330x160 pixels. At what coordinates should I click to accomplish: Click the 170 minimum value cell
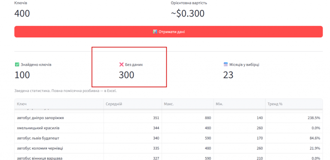point(239,138)
